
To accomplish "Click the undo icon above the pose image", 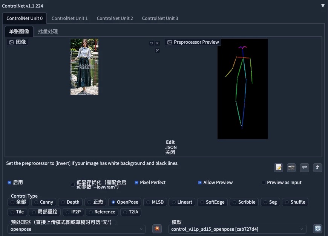I will pyautogui.click(x=152, y=43).
